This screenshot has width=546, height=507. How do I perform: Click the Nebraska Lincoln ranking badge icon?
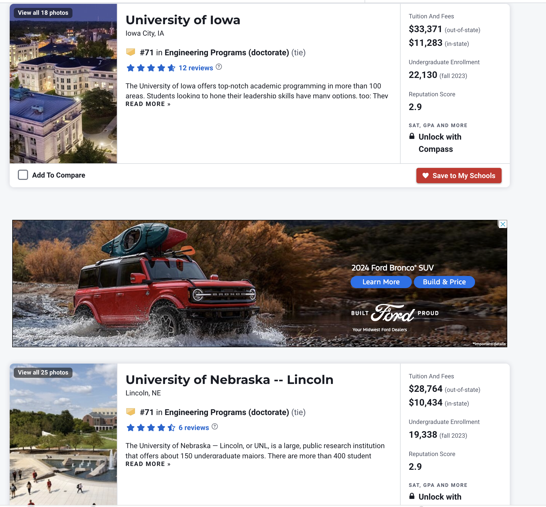[x=130, y=412]
